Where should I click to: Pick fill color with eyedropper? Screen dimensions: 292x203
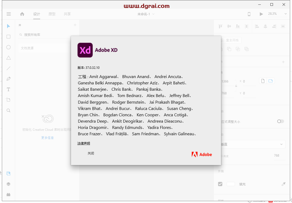284,184
